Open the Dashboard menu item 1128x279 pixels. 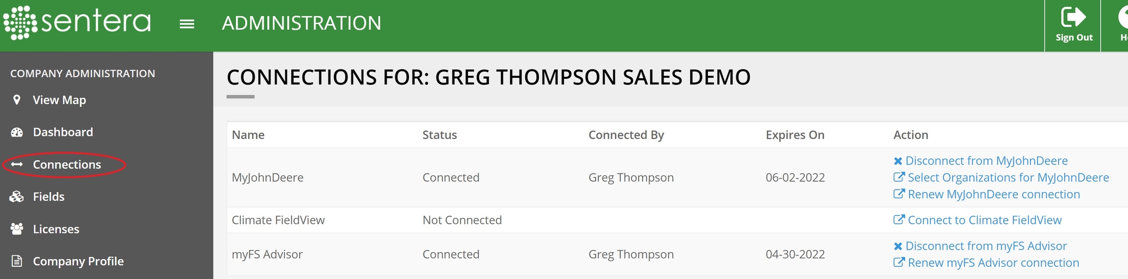pyautogui.click(x=63, y=132)
